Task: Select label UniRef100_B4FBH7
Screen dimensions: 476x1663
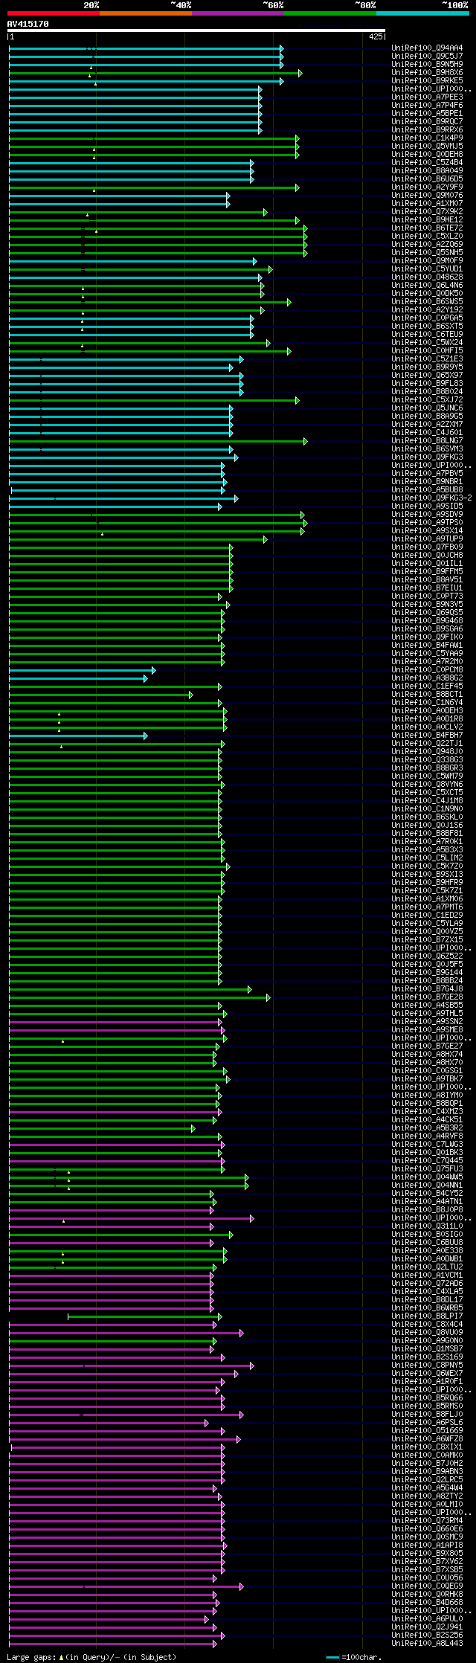Action: click(x=427, y=736)
